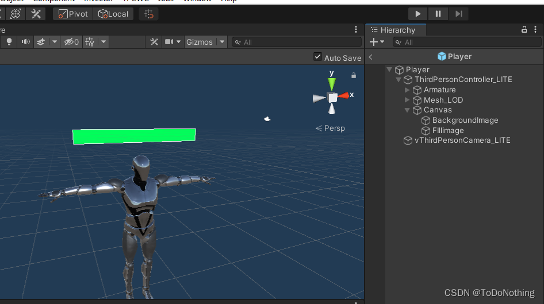Open the scene effects dropdown arrow
The image size is (544, 304).
pyautogui.click(x=55, y=42)
